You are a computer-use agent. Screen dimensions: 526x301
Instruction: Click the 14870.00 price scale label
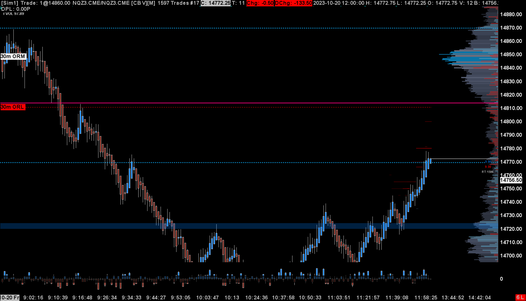[x=511, y=28]
